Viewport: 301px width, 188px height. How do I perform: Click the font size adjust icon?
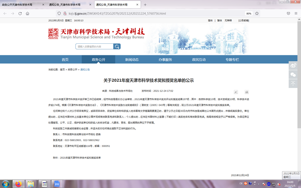pos(236,92)
